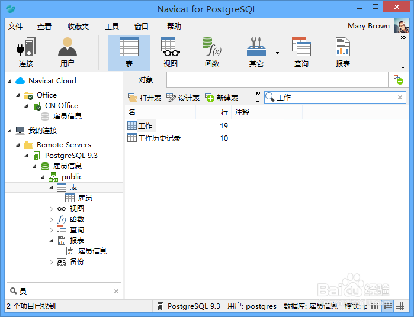Click the 行 column header
The image size is (414, 317).
[x=214, y=112]
